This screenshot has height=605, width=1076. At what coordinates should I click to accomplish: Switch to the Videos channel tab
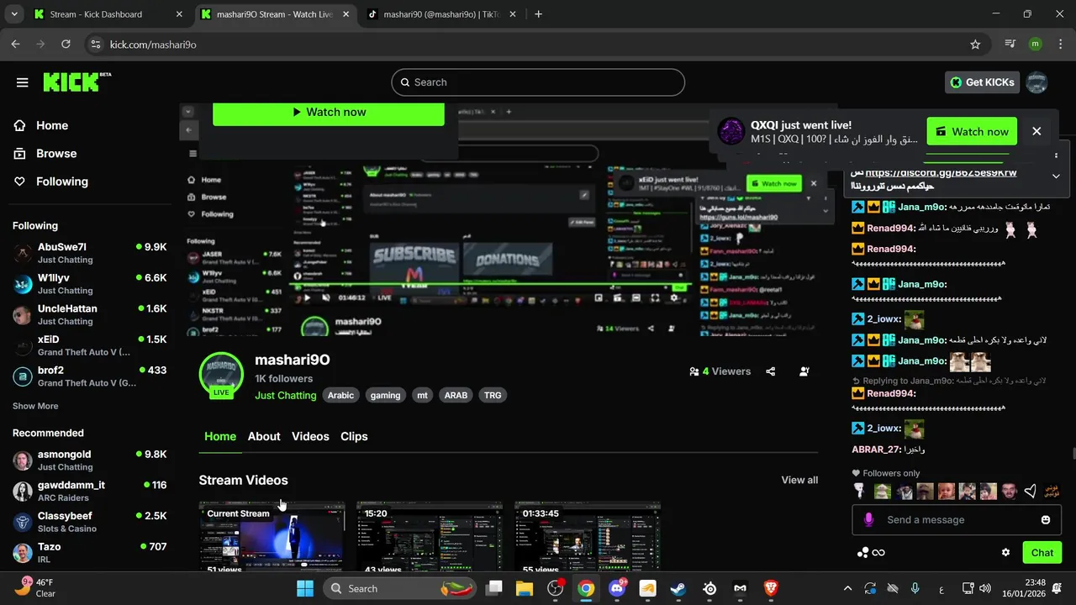pyautogui.click(x=310, y=436)
